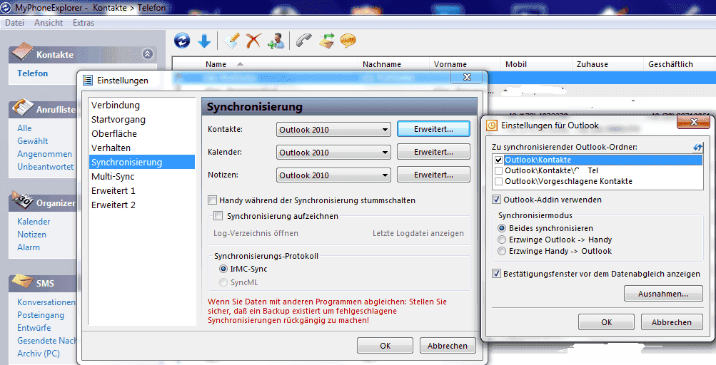Check Handy während der Synchronisierung stummschalten
716x365 pixels.
[x=212, y=200]
